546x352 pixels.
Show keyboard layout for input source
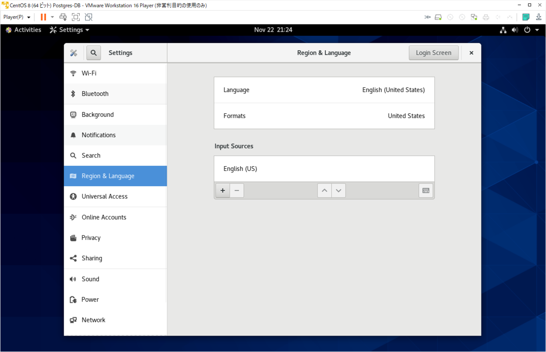pyautogui.click(x=426, y=190)
